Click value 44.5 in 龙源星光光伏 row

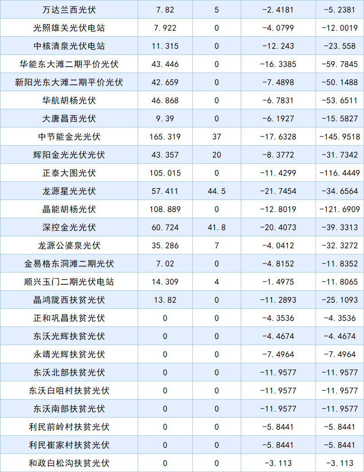(x=216, y=191)
